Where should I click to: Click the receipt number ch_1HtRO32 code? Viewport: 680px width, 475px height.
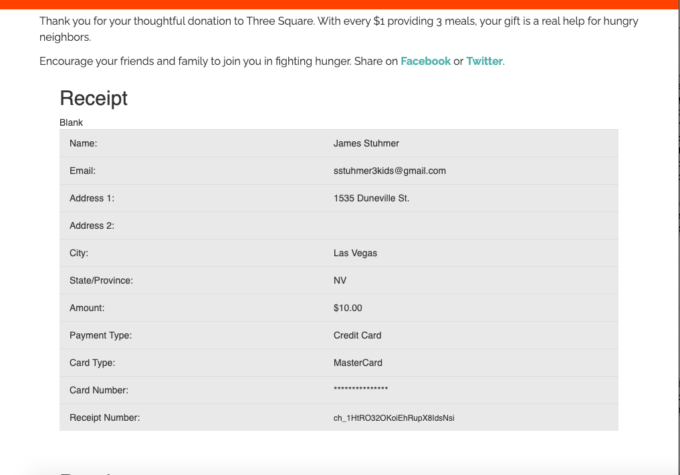tap(394, 418)
